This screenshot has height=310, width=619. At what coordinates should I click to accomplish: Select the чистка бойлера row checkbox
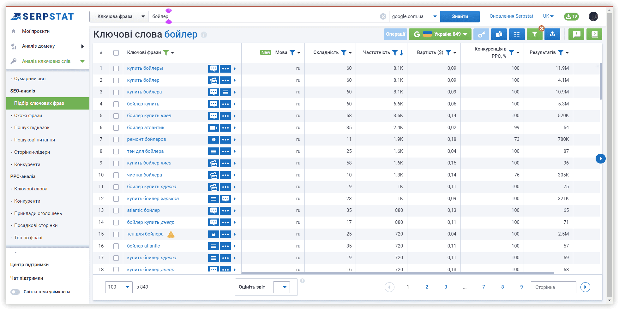(116, 175)
